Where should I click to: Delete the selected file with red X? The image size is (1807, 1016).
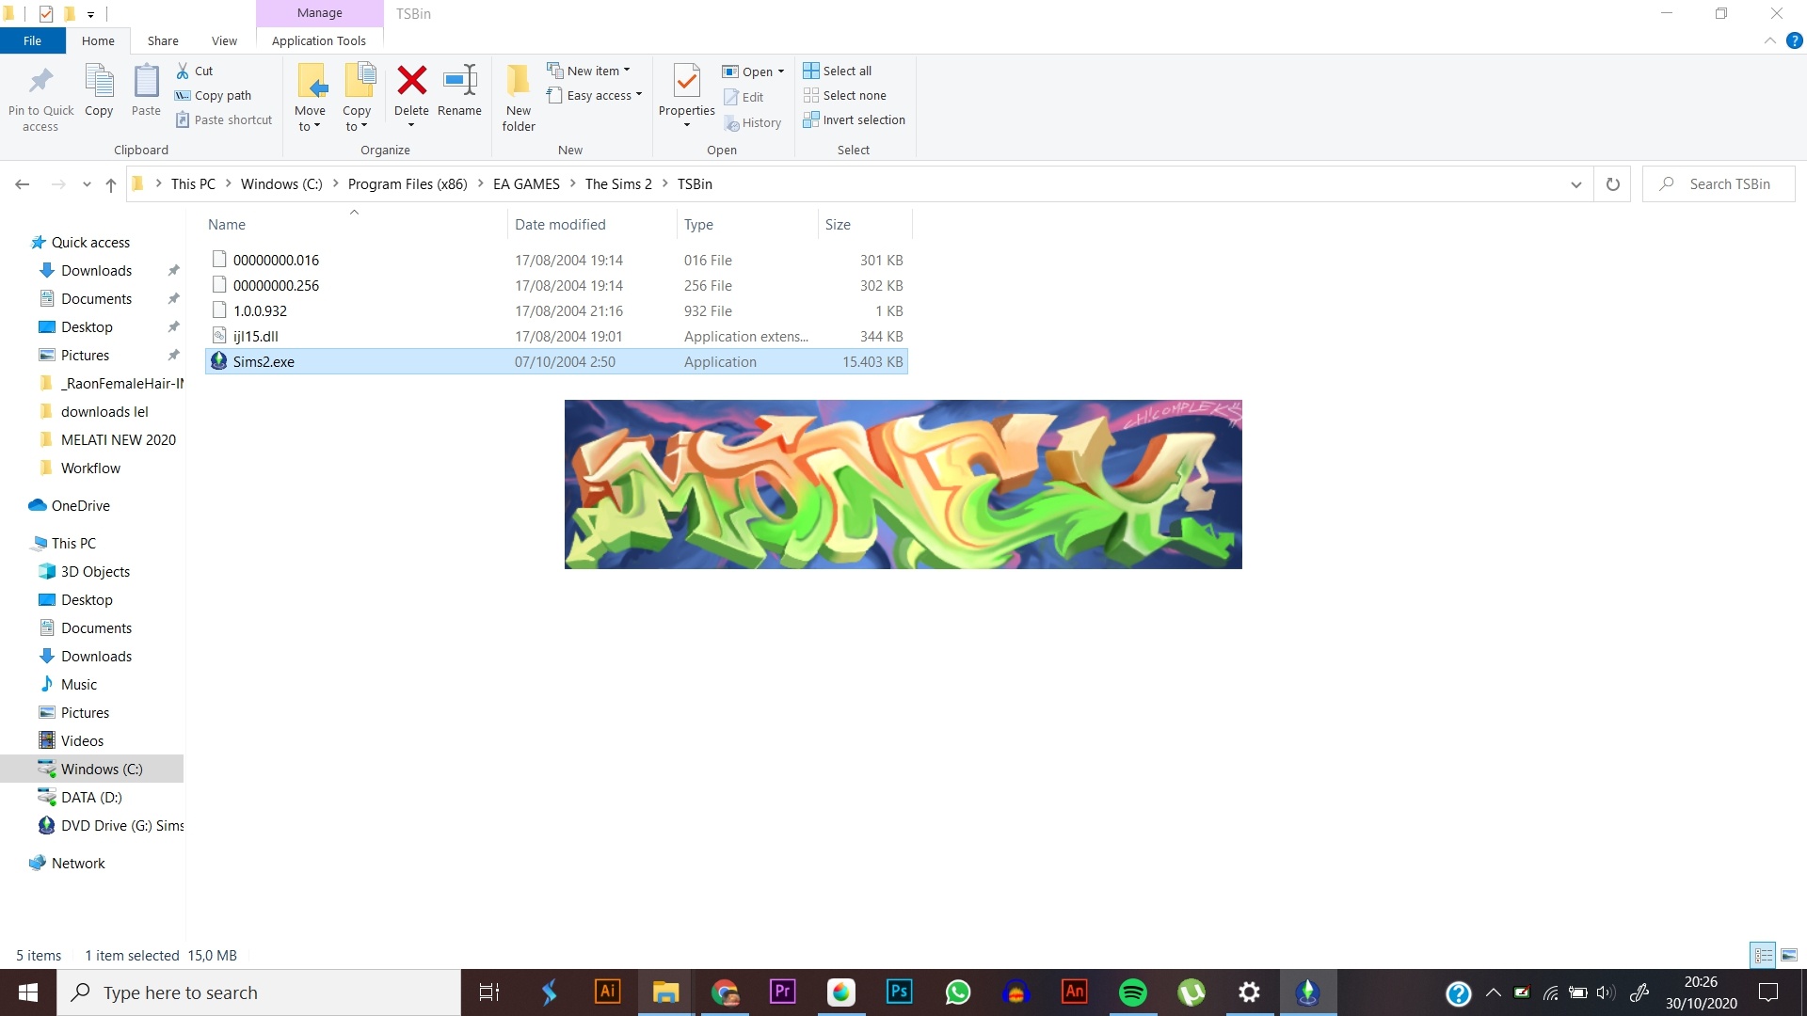(x=411, y=81)
